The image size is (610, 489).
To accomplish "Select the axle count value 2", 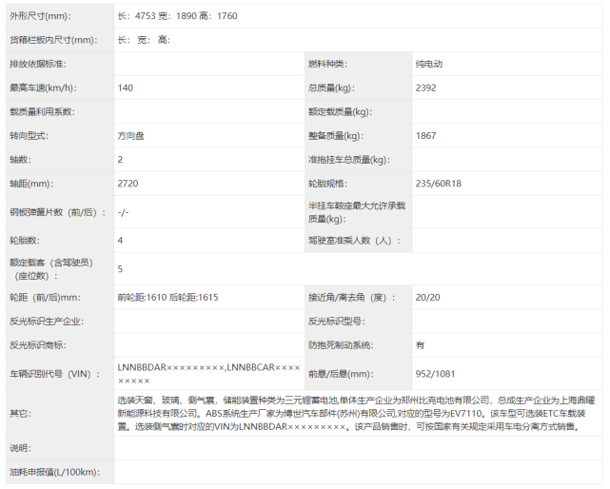I will 120,160.
